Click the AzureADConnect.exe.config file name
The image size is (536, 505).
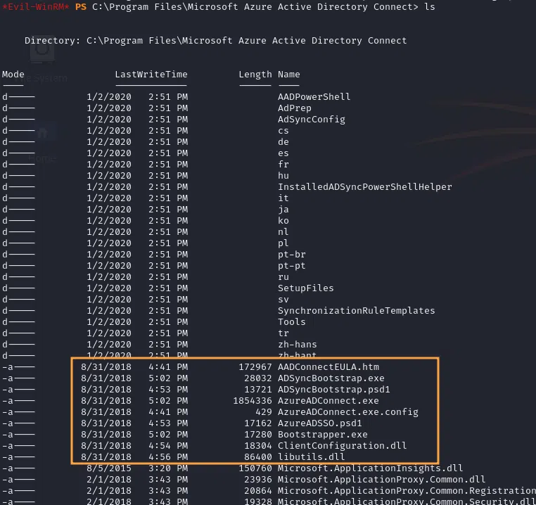(x=348, y=411)
